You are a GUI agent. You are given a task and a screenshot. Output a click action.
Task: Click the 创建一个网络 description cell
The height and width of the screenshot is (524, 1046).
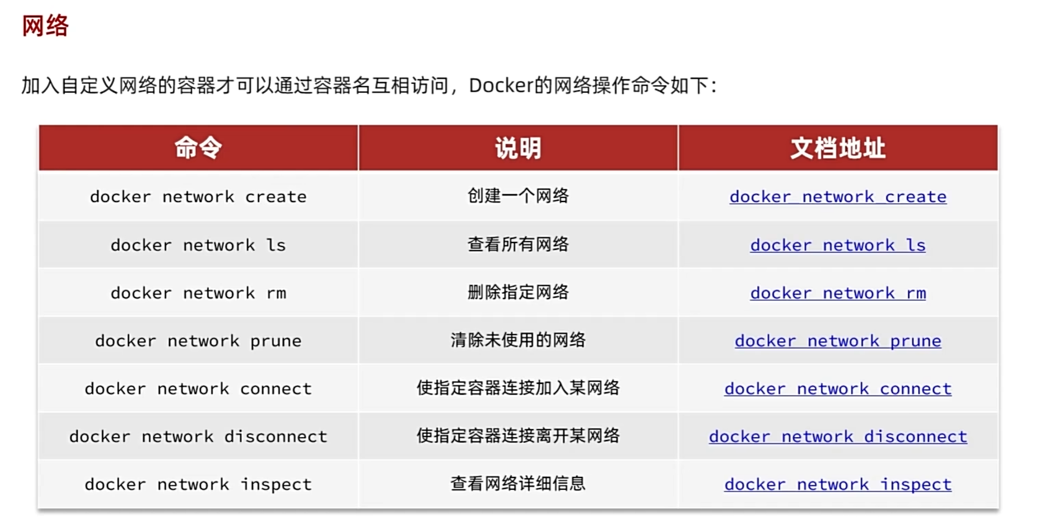click(518, 196)
